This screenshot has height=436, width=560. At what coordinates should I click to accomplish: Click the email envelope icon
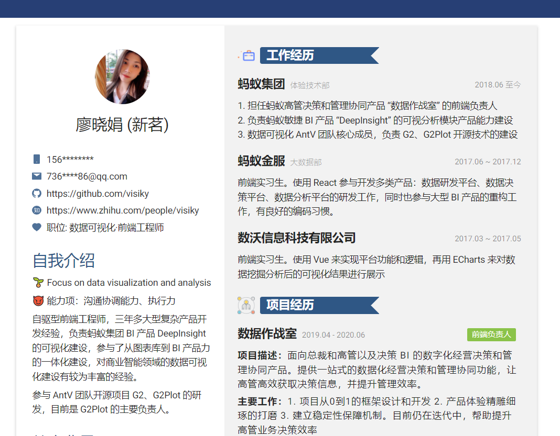coord(36,176)
